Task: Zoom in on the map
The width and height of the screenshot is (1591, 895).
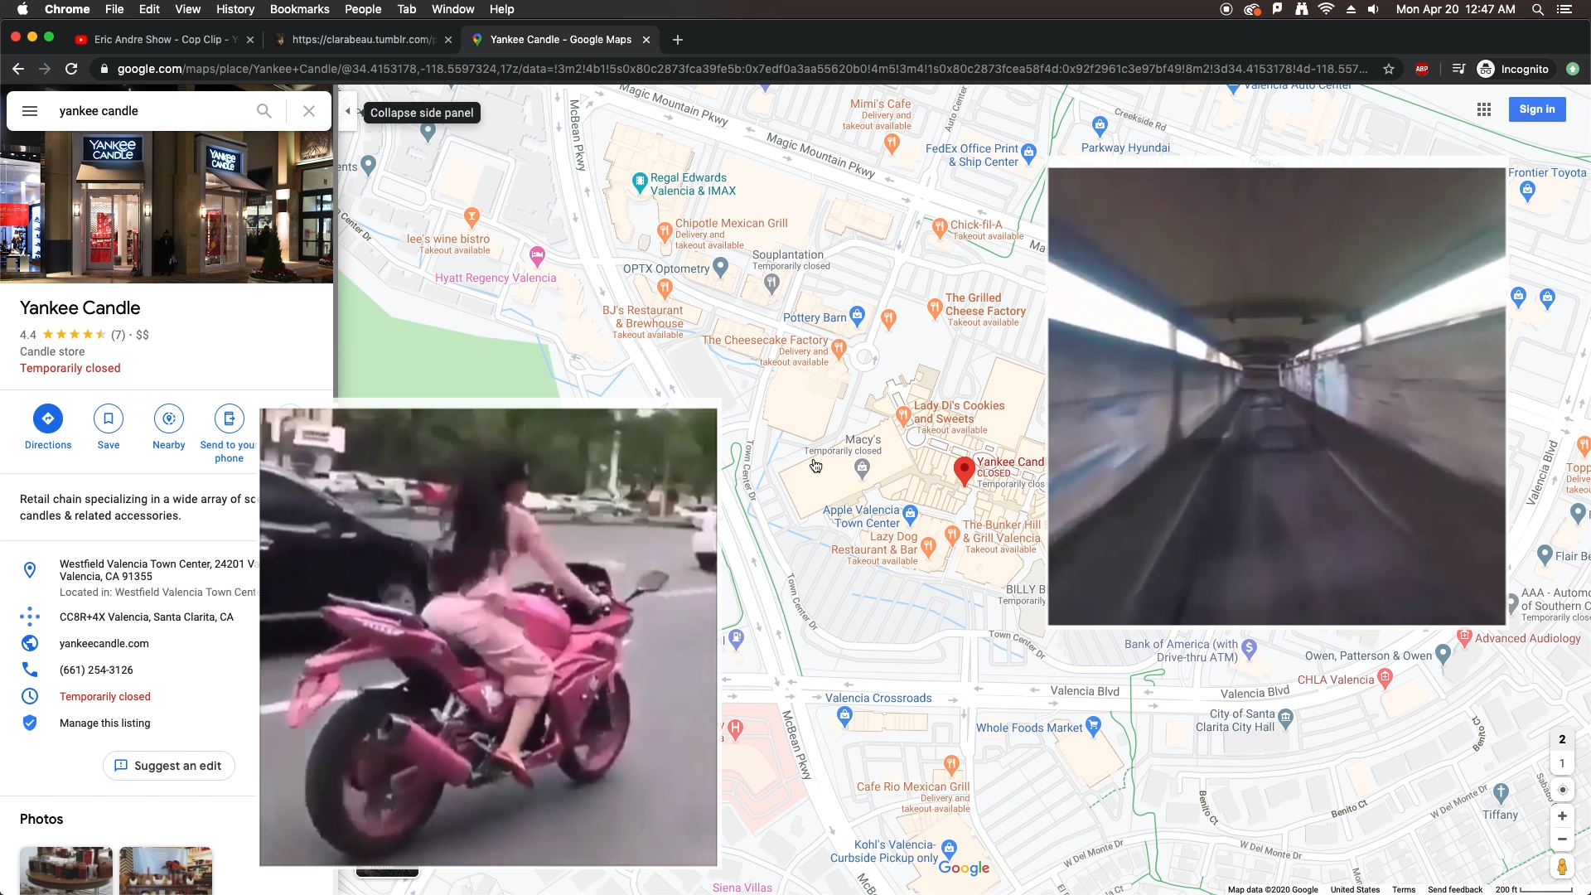Action: (1562, 816)
